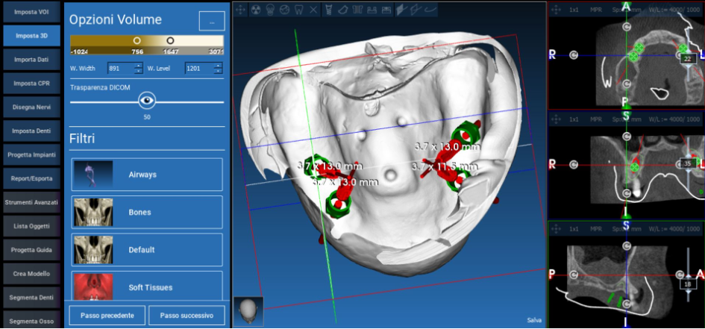Click the axial slice slider showing 22

[x=688, y=59]
